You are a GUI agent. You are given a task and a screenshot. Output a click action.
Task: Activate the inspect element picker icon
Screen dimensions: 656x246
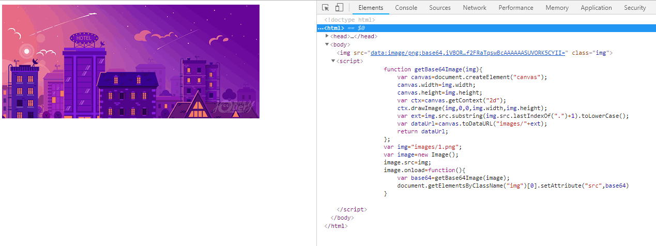[x=326, y=7]
